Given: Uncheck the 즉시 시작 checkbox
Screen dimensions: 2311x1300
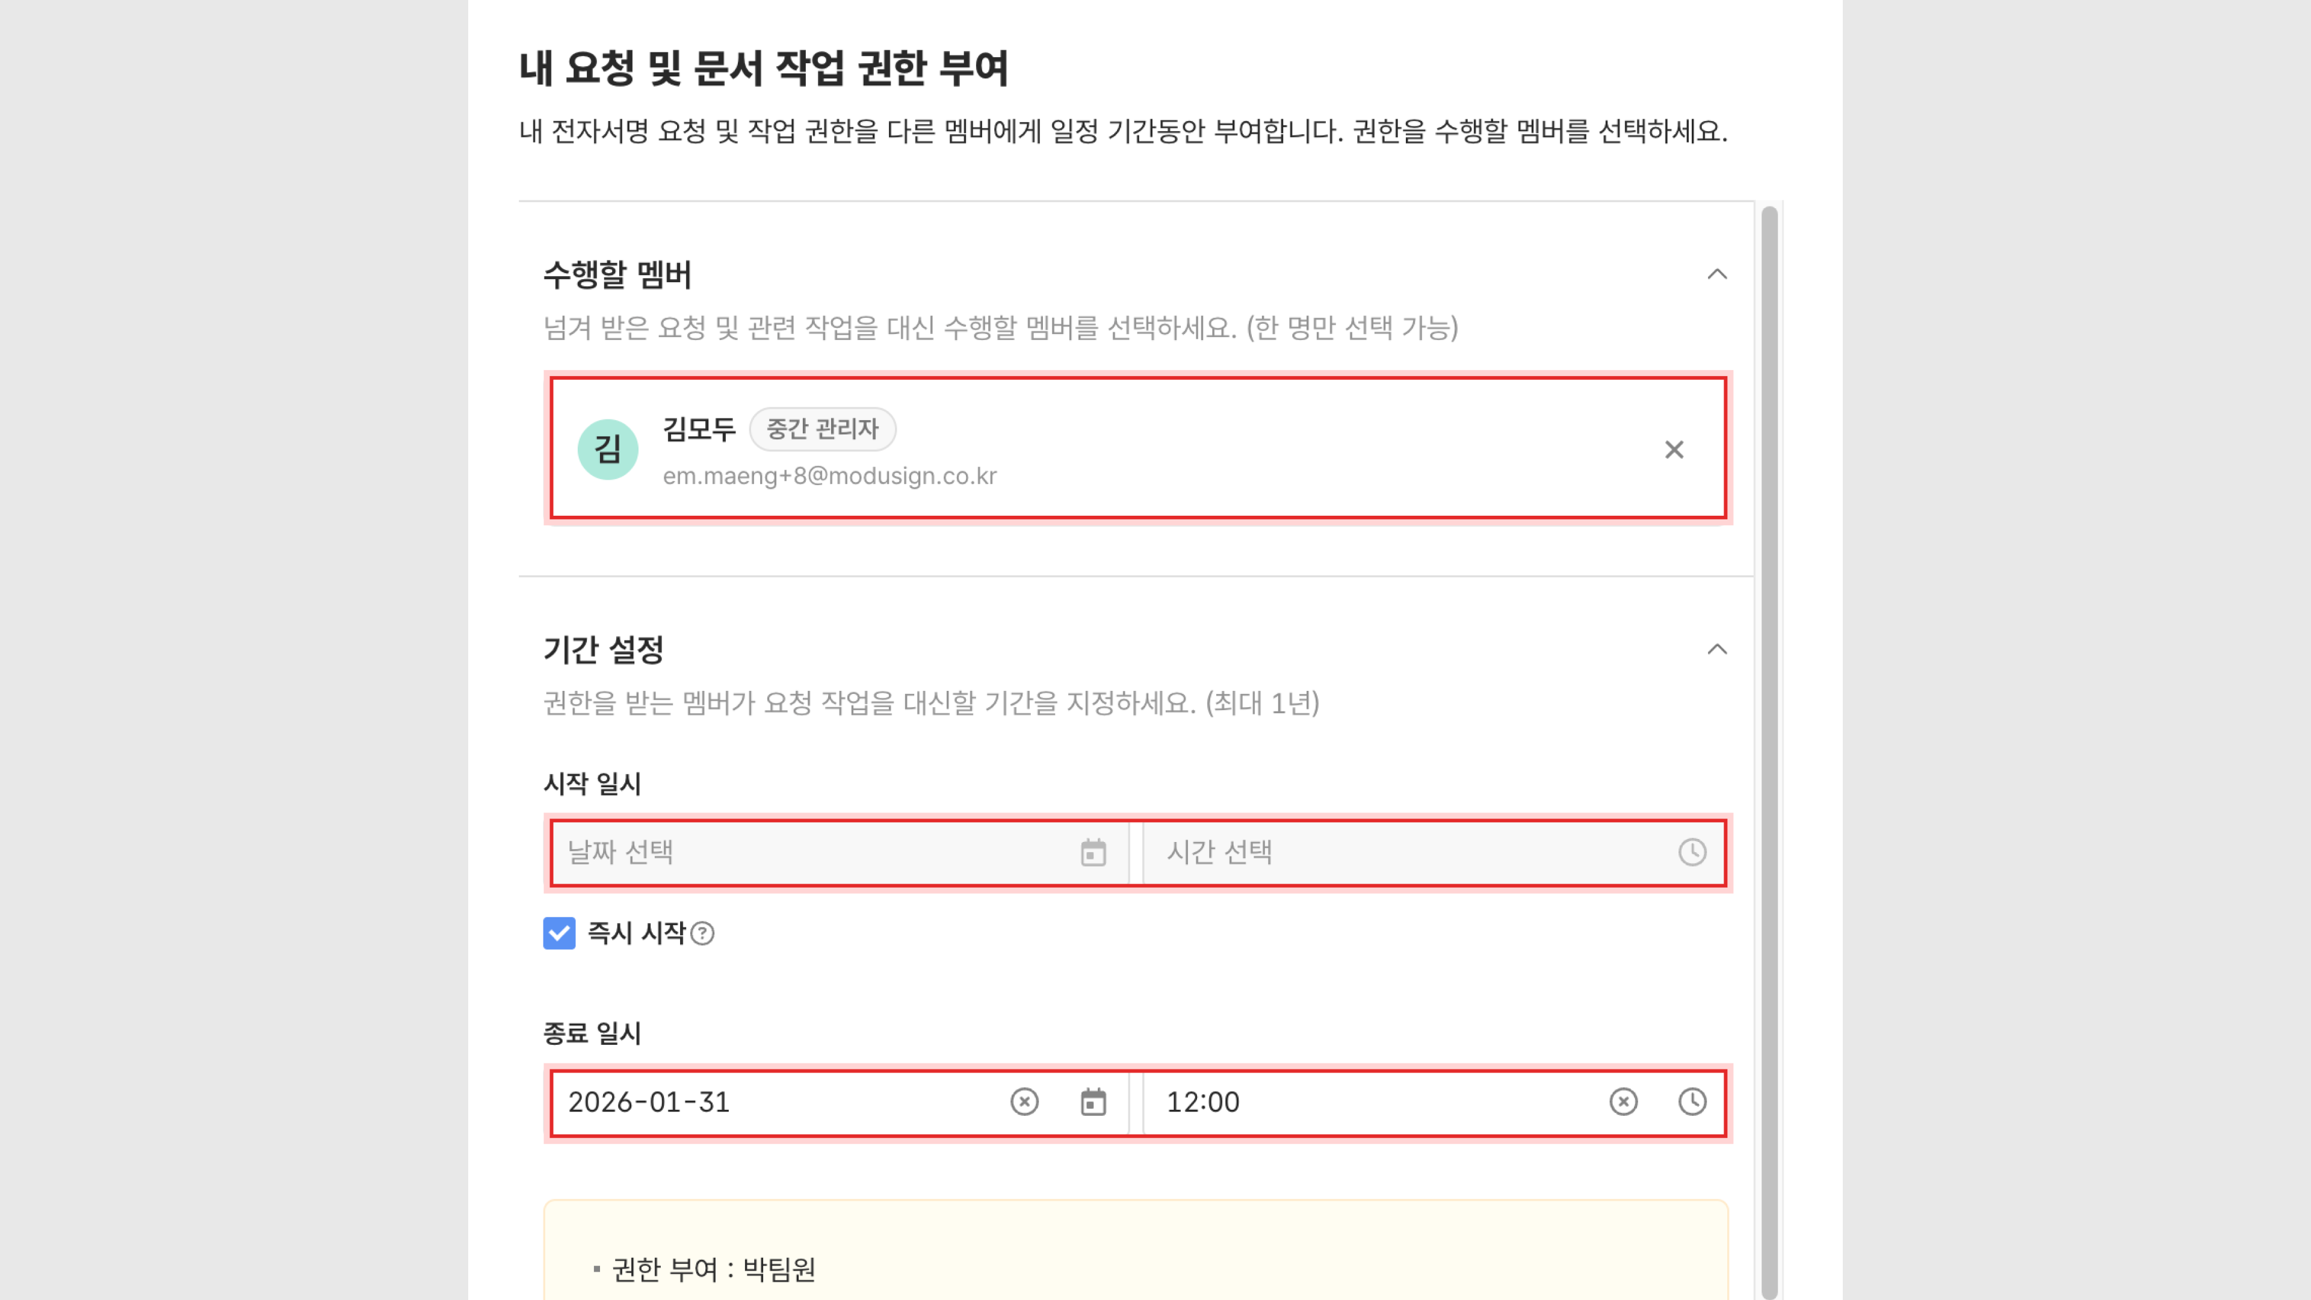Looking at the screenshot, I should pyautogui.click(x=559, y=933).
